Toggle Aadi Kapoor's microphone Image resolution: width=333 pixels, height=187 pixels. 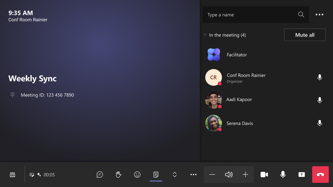(x=320, y=100)
